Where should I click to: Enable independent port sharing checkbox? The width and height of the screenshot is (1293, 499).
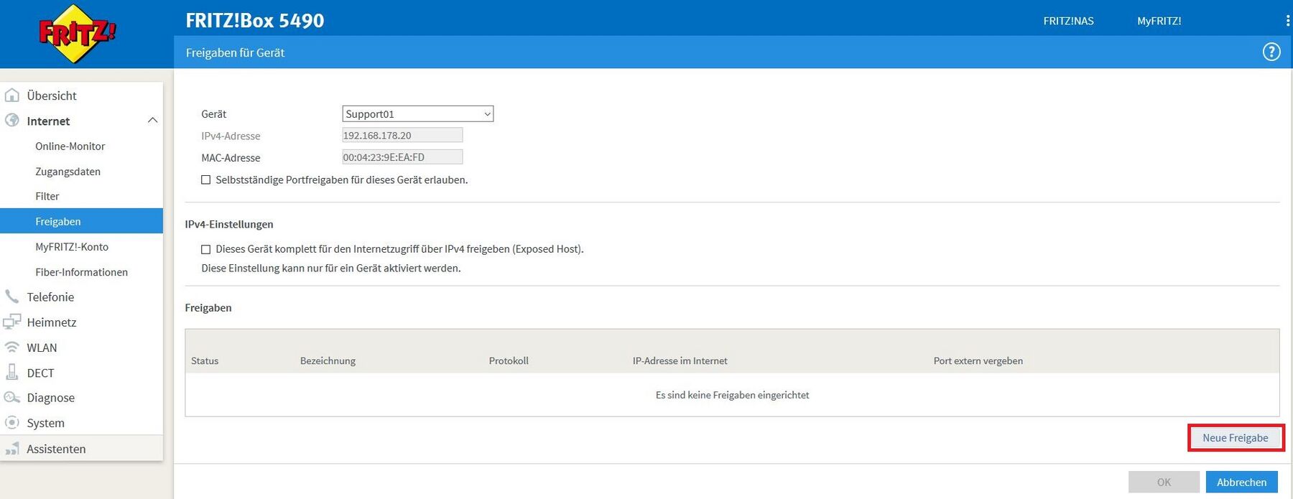206,180
